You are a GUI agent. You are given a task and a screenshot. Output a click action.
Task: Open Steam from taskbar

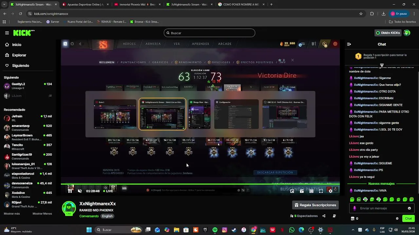(x=234, y=230)
